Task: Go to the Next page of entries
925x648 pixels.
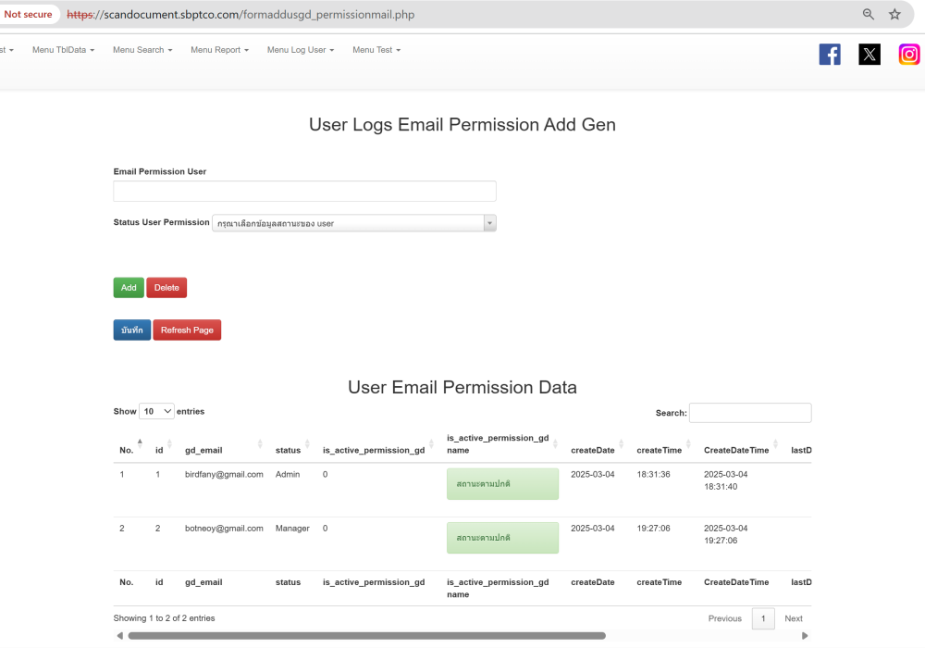Action: tap(793, 618)
